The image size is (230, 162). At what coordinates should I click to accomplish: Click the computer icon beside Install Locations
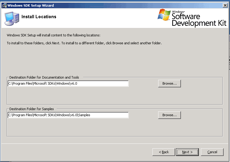[x=12, y=19]
